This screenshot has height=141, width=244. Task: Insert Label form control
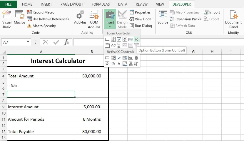tap(113, 45)
